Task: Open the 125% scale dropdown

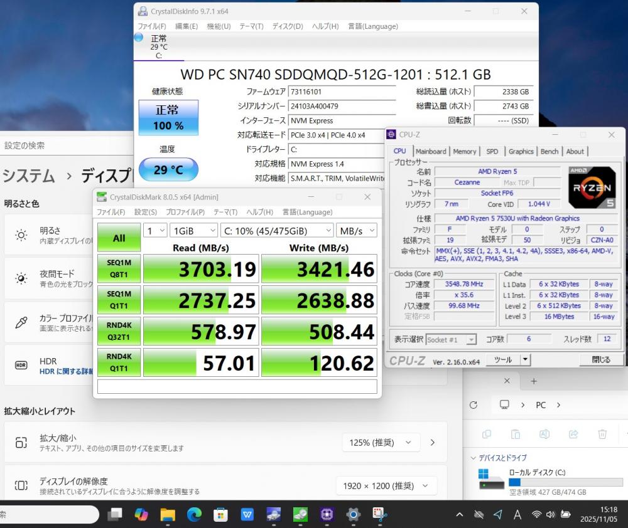Action: coord(381,443)
